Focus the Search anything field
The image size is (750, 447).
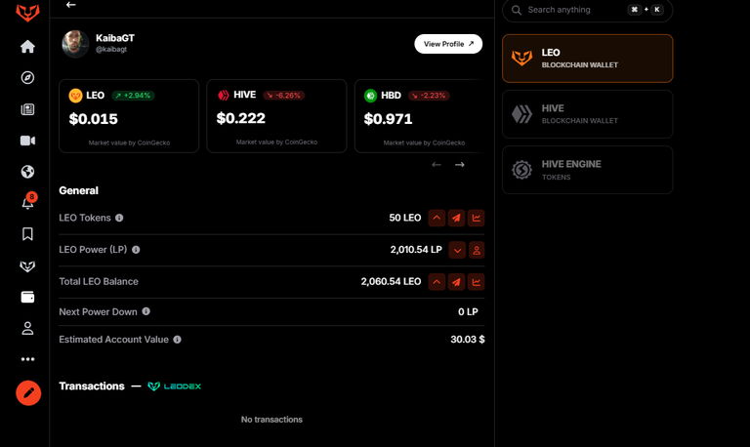pyautogui.click(x=587, y=10)
